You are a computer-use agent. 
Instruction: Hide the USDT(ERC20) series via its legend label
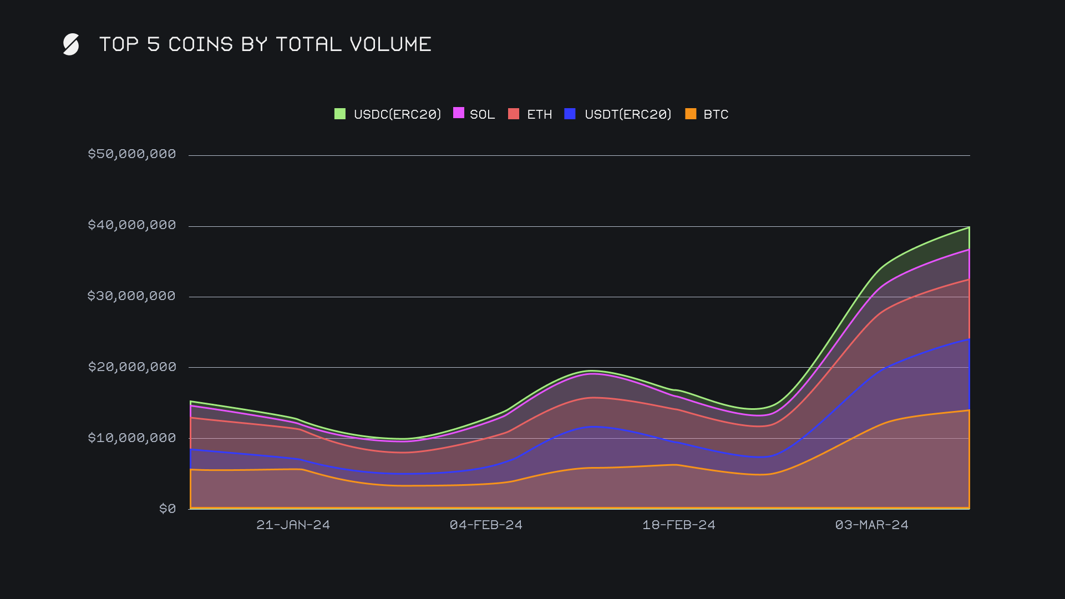pyautogui.click(x=628, y=114)
